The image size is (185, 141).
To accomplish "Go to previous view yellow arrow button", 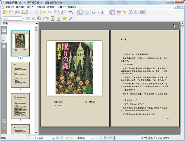I will (43, 12).
